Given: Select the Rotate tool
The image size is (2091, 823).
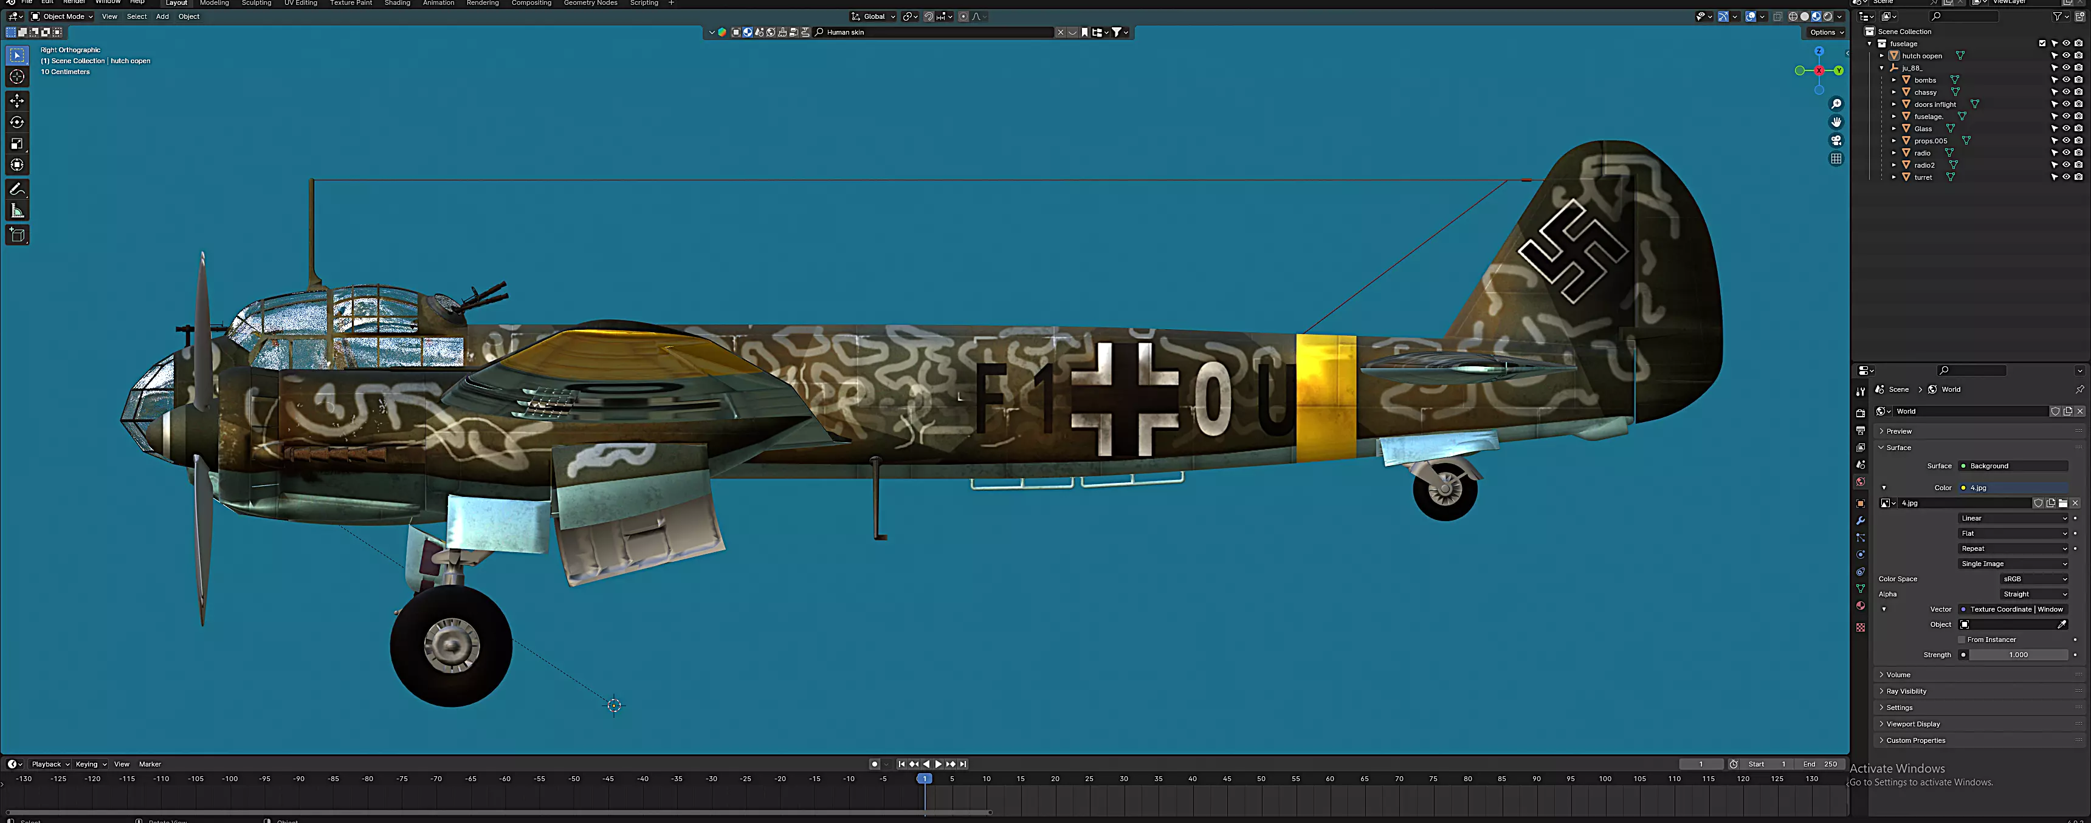Looking at the screenshot, I should pyautogui.click(x=17, y=123).
